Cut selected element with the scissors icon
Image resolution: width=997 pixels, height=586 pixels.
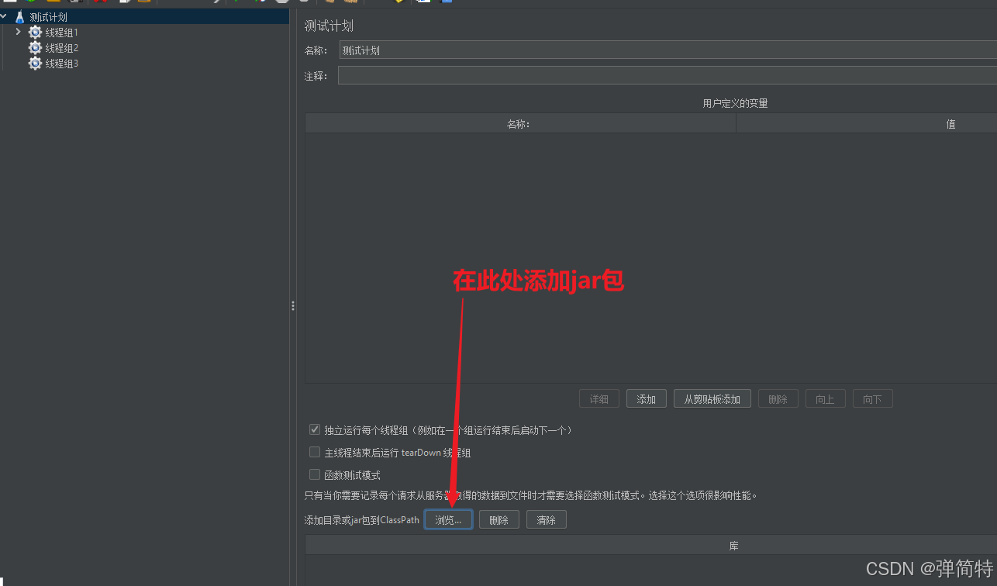click(100, 2)
